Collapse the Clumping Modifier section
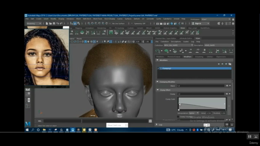The width and height of the screenshot is (260, 146). point(157,82)
